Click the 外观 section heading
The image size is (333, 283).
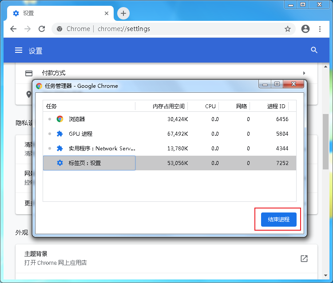tap(22, 232)
